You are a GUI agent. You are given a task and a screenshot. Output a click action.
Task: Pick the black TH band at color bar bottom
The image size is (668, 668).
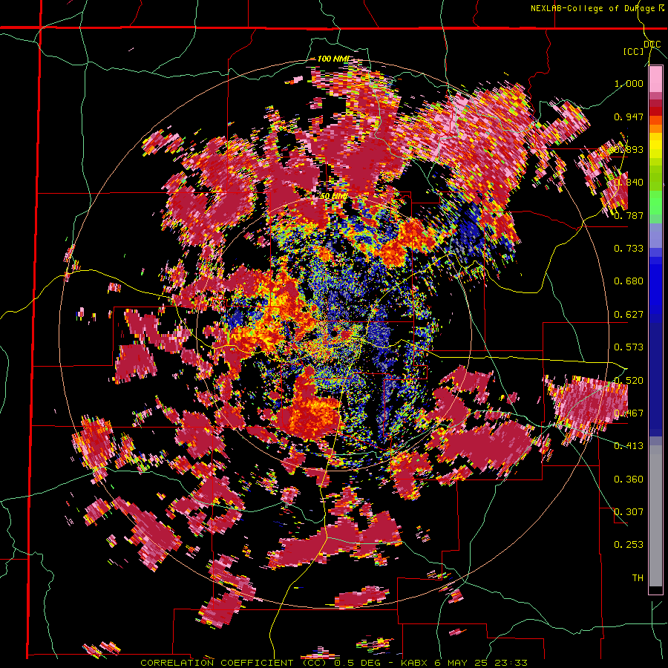655,590
